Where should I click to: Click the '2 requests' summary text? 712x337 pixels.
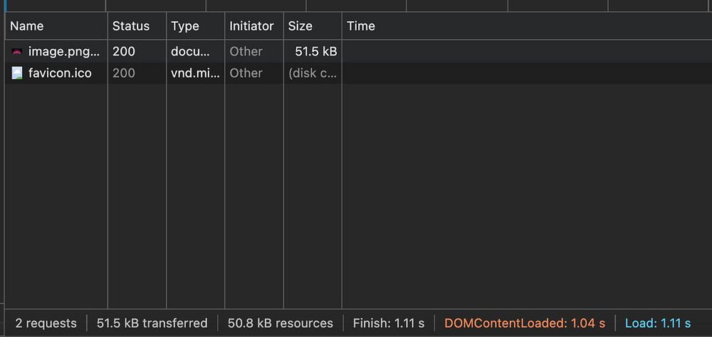46,323
